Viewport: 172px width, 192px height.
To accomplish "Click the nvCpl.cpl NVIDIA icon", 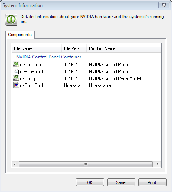I will [x=16, y=78].
